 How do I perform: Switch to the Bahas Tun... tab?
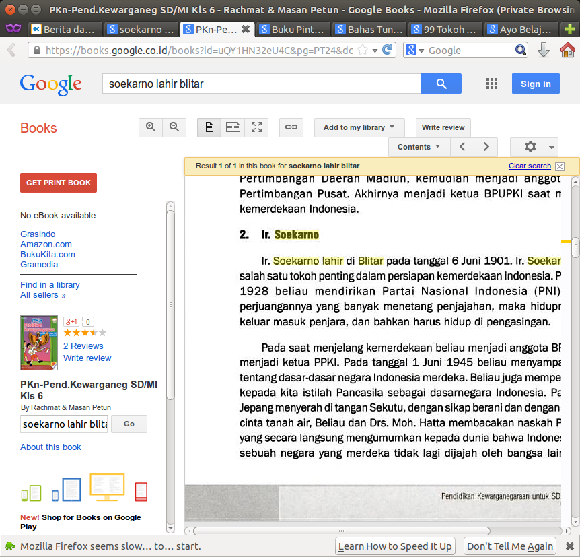(369, 29)
